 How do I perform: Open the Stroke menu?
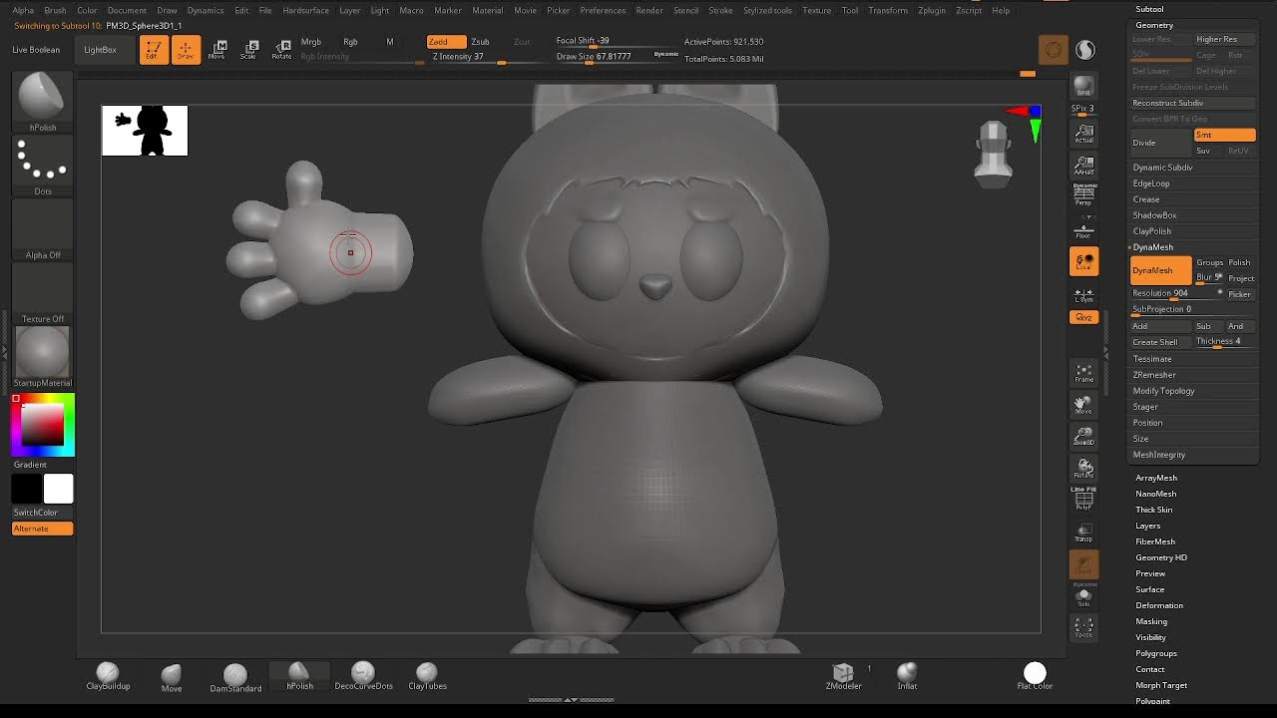pyautogui.click(x=720, y=10)
